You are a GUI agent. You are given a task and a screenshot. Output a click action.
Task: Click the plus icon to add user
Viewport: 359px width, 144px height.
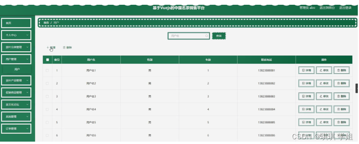click(48, 48)
